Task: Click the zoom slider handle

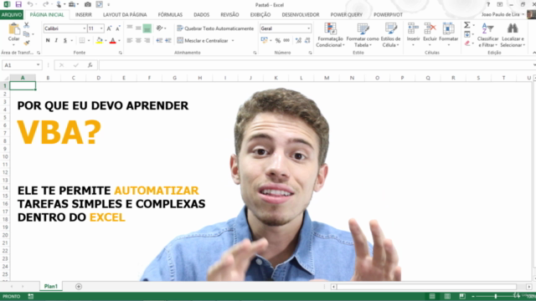Action: 495,296
